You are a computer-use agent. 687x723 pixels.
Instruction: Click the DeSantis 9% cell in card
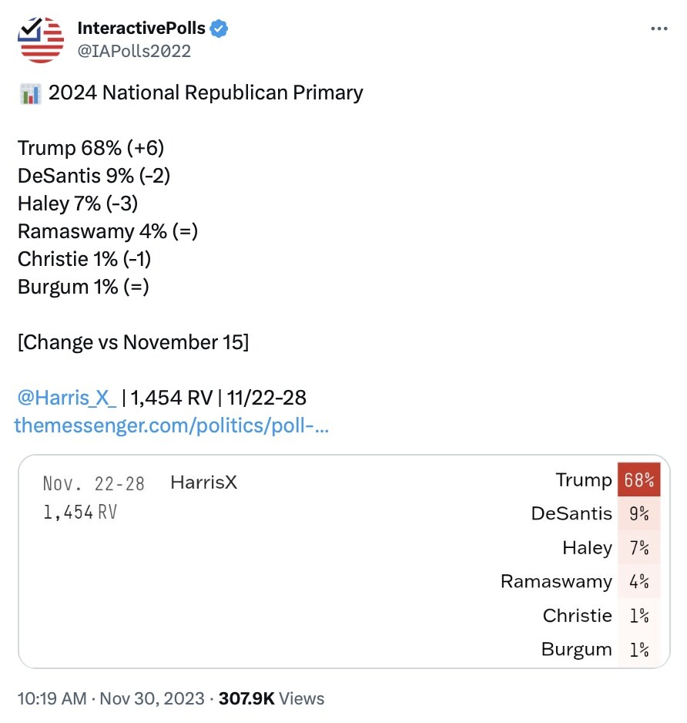point(638,513)
